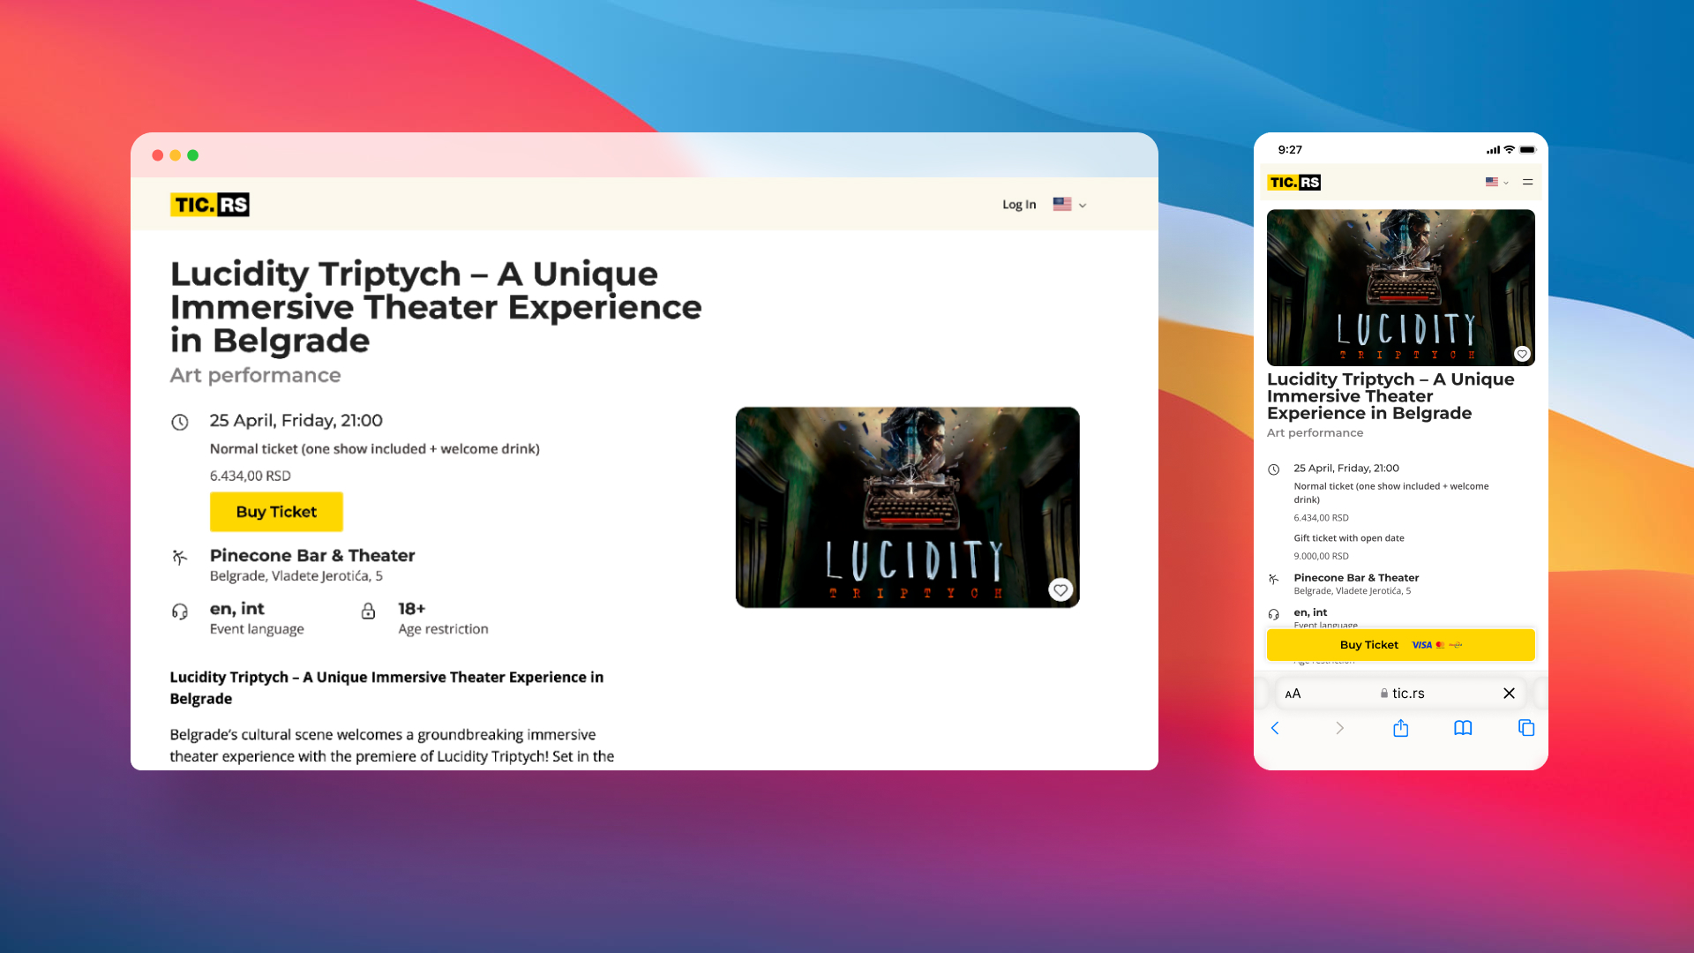The width and height of the screenshot is (1694, 953).
Task: Open Log In on desktop site
Action: 1019,205
